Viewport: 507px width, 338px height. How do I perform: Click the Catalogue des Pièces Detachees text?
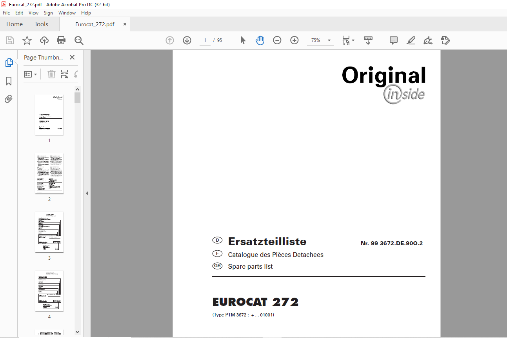click(276, 255)
